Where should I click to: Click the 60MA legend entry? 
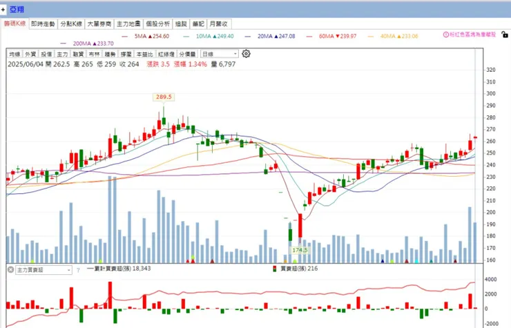point(331,36)
